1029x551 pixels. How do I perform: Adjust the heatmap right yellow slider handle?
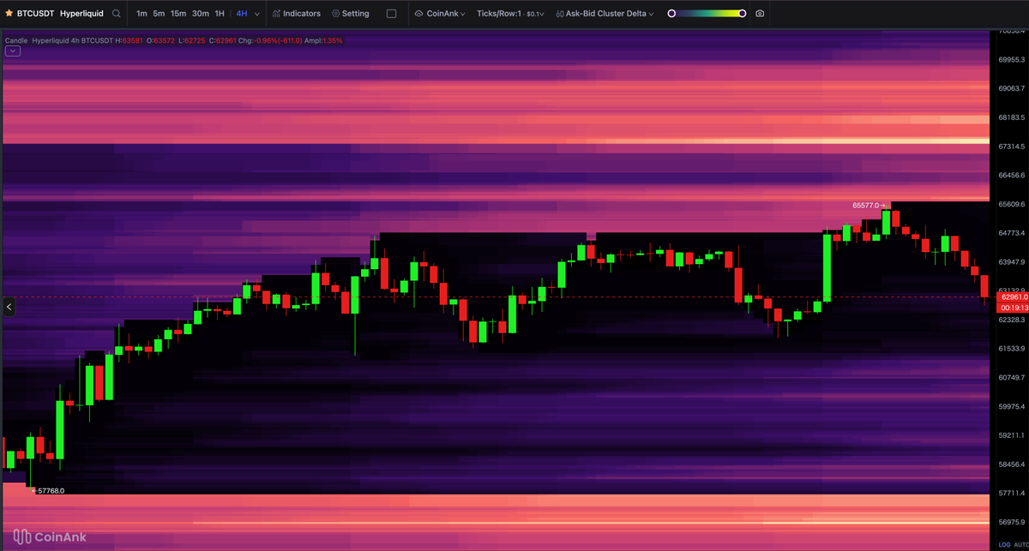(x=743, y=14)
